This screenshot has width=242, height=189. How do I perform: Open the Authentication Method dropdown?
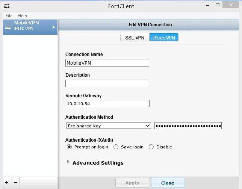(109, 126)
